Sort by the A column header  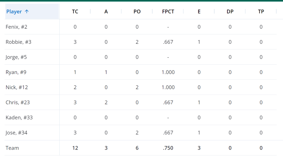click(106, 12)
